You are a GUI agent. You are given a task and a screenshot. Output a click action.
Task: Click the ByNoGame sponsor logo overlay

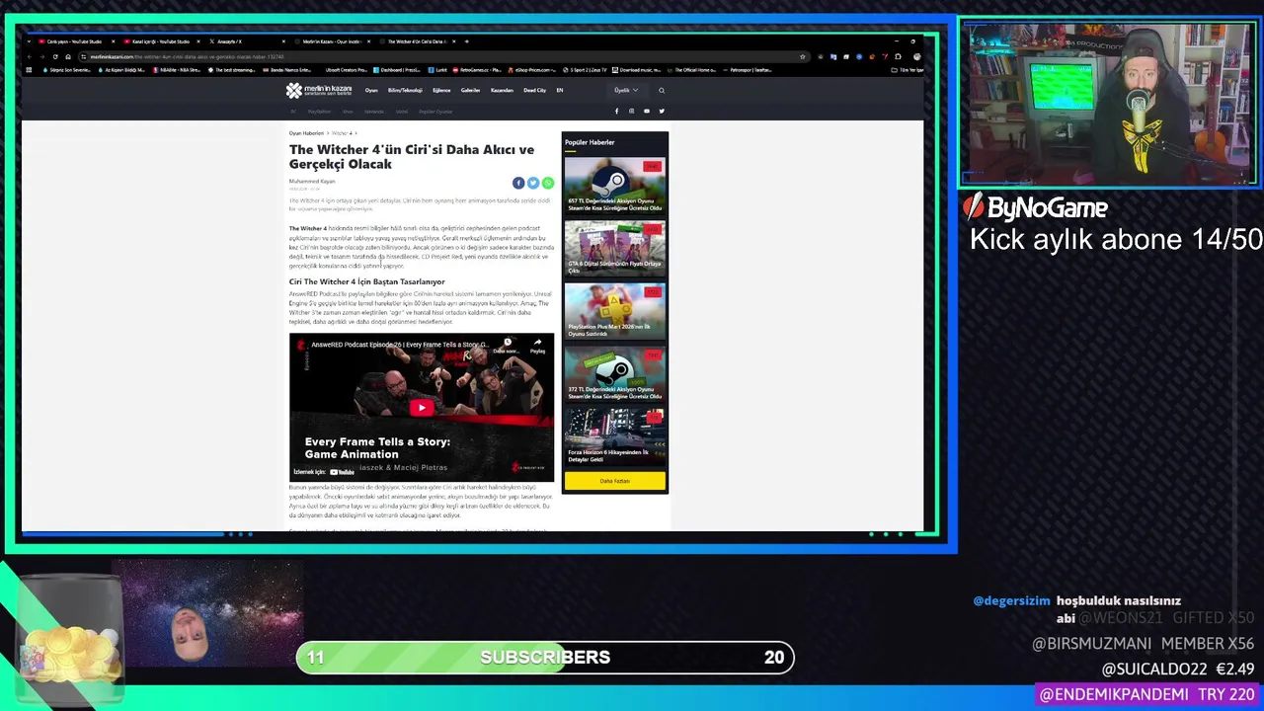(1036, 207)
